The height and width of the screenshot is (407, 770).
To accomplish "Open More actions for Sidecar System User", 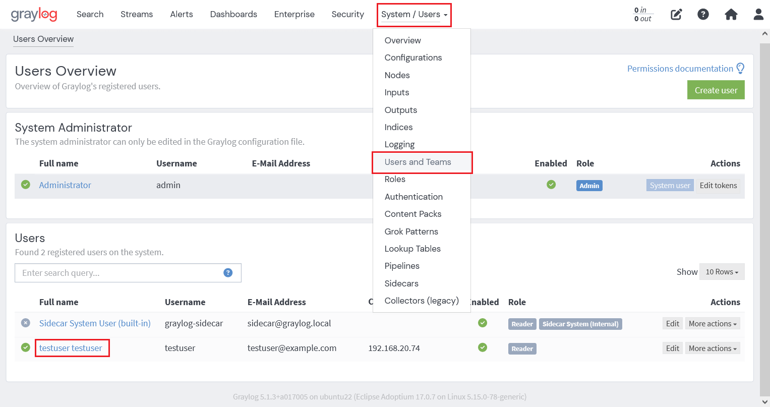I will (x=713, y=324).
